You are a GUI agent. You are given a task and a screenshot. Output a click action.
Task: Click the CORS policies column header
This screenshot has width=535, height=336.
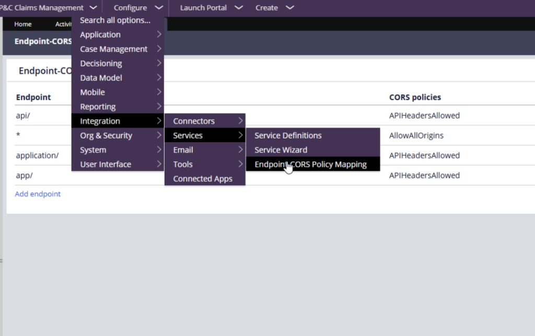415,97
